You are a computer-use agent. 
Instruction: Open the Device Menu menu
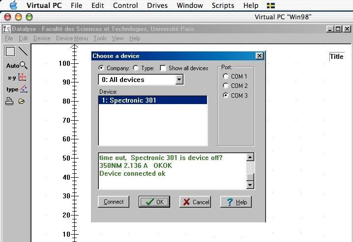pos(72,38)
